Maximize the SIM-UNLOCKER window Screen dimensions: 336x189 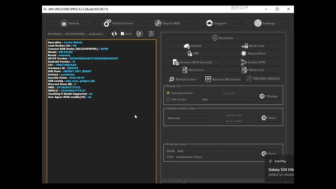[277, 9]
